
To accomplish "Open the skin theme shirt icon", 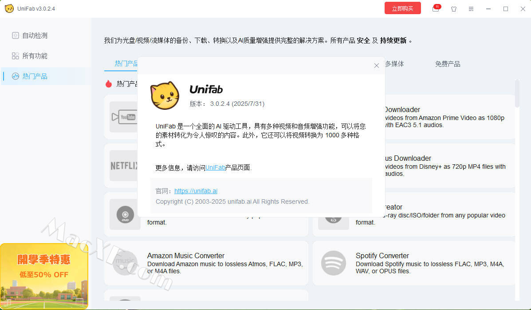I will (454, 9).
